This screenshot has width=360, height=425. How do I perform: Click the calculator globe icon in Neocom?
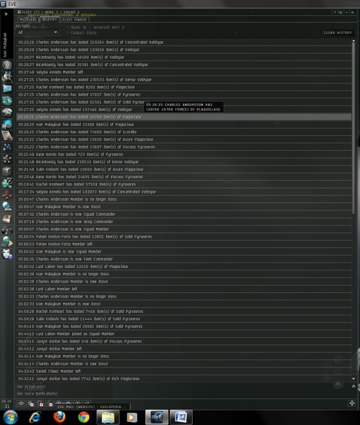(x=7, y=242)
